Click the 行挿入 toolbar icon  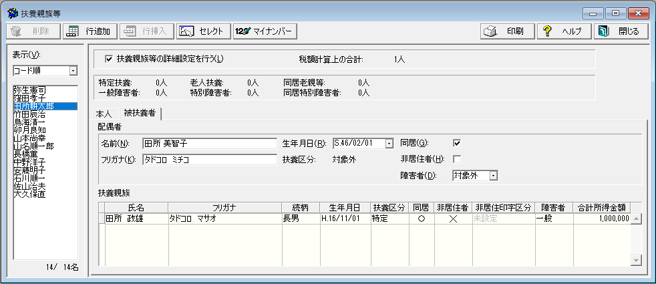(x=130, y=31)
